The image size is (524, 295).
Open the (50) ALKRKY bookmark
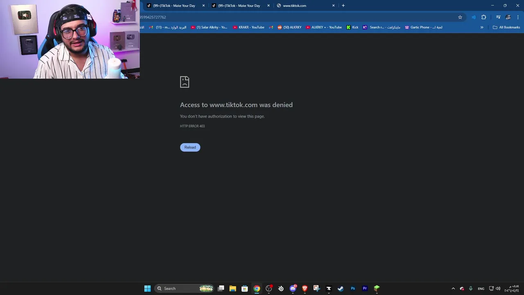[x=289, y=27]
